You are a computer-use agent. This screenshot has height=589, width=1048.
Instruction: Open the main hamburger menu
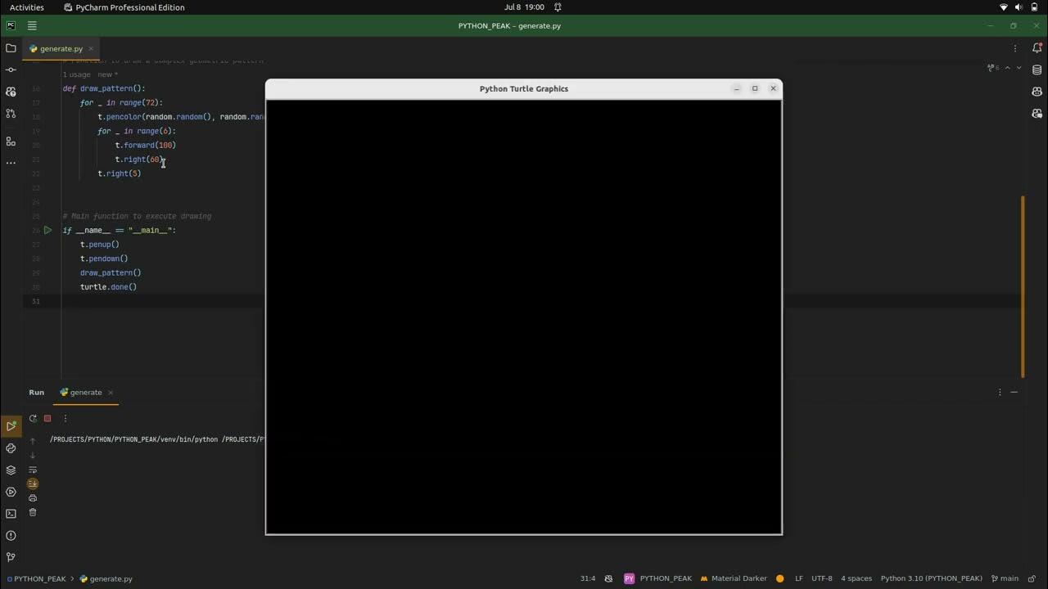click(x=32, y=25)
